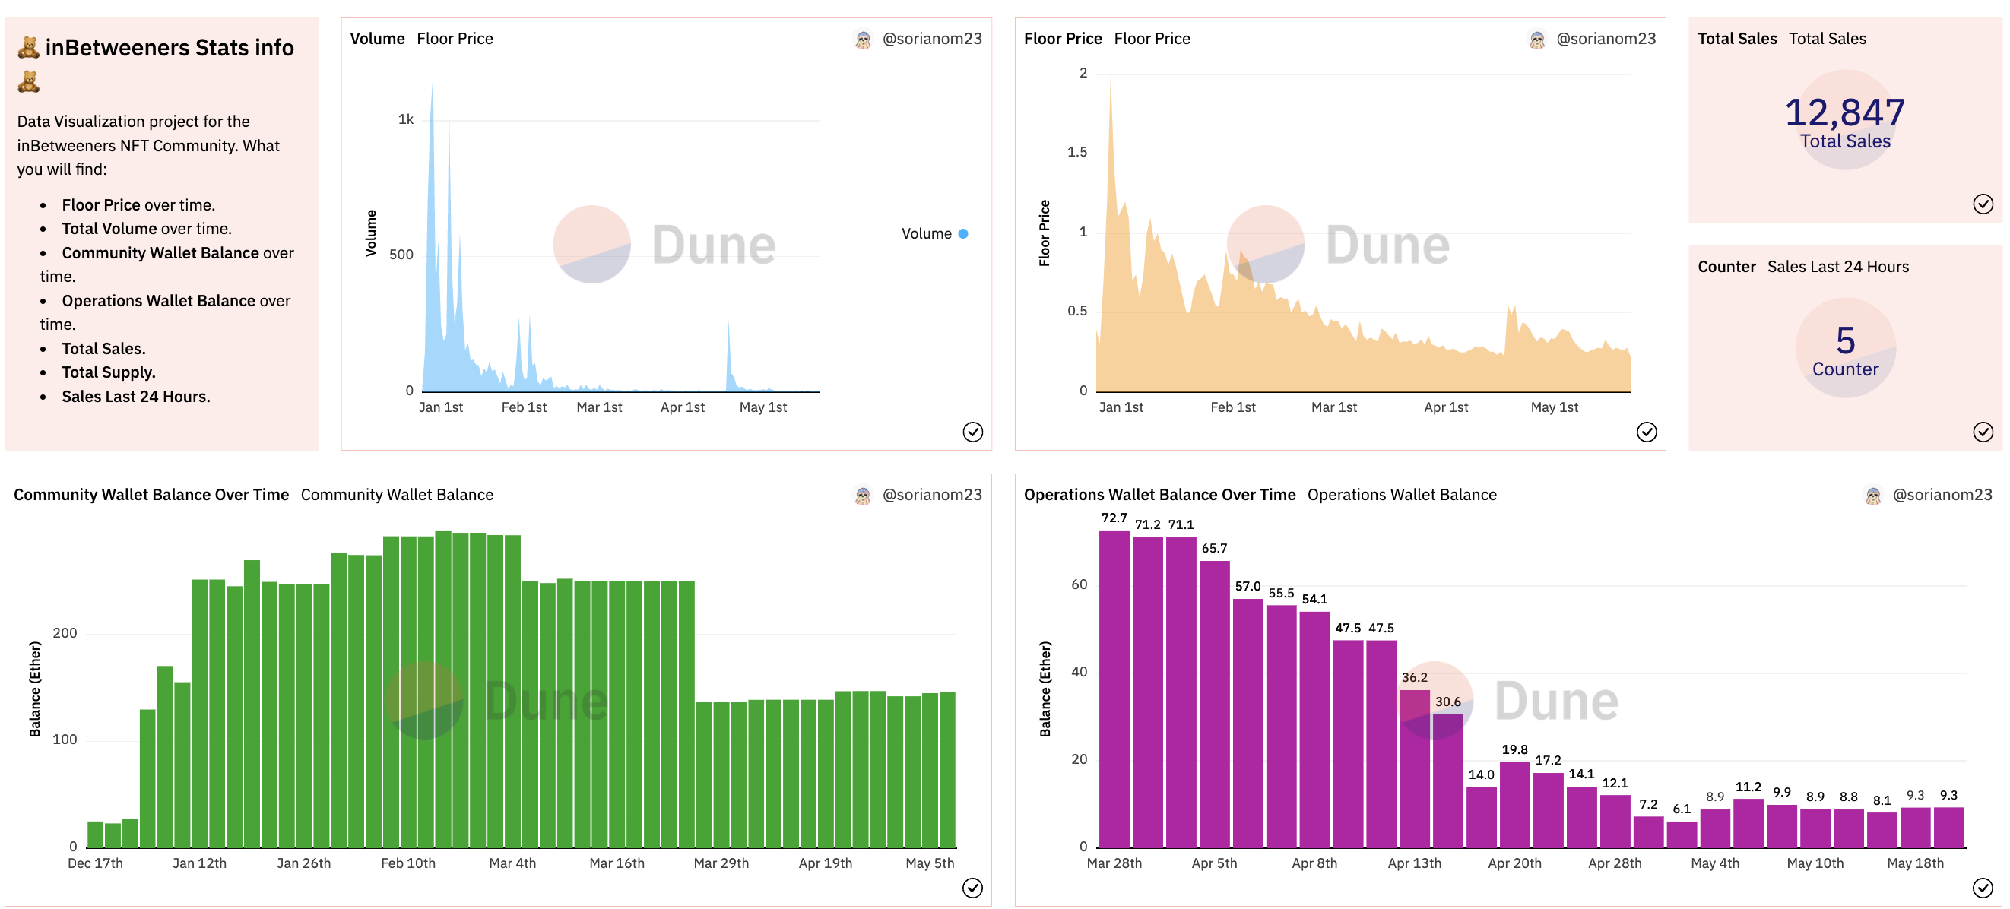This screenshot has height=909, width=2010.
Task: Click the 19.8 bar in Operations chart
Action: click(x=1514, y=804)
